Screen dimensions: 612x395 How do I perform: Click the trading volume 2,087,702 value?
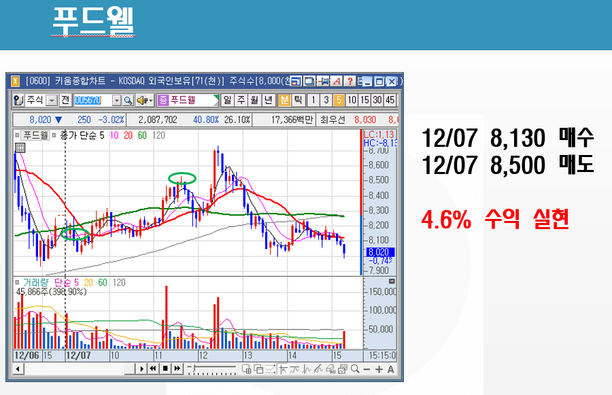pyautogui.click(x=158, y=120)
